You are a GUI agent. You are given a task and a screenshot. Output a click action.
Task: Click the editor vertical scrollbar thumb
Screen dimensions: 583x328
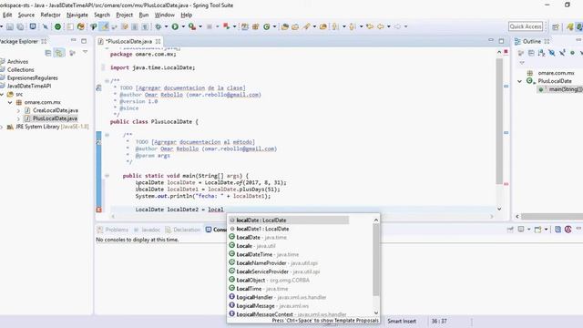click(x=499, y=121)
